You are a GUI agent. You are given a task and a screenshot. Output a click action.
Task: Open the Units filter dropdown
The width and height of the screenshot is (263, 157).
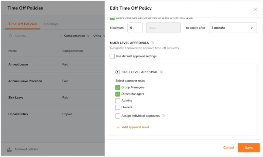[x=99, y=36]
